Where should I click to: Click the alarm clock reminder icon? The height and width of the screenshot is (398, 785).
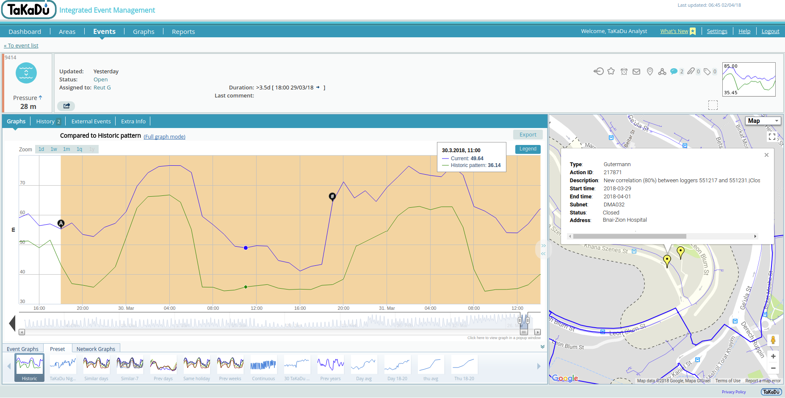coord(624,72)
